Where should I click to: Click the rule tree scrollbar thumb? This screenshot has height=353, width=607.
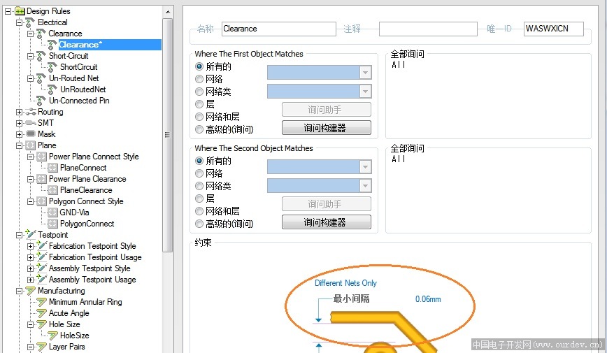167,135
